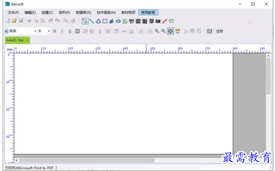Open the 使用教程 menu
The height and width of the screenshot is (171, 275).
click(148, 12)
